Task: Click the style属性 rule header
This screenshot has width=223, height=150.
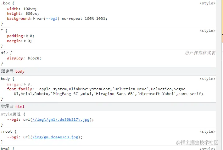Action: [x=11, y=114]
